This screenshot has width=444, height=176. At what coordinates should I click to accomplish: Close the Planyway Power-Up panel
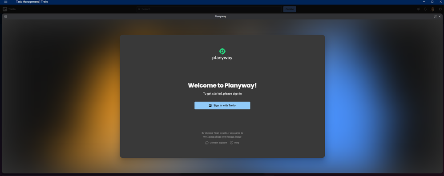pos(440,16)
